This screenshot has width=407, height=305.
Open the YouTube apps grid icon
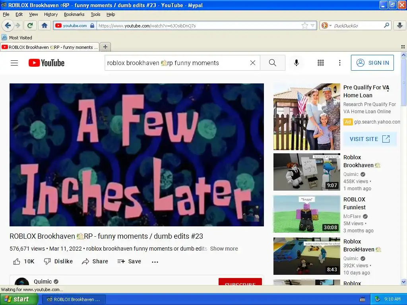coord(321,63)
